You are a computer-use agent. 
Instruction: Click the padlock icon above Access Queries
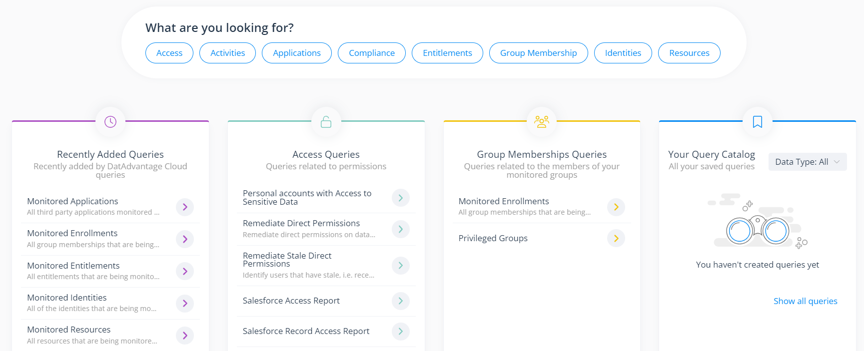[x=326, y=121]
